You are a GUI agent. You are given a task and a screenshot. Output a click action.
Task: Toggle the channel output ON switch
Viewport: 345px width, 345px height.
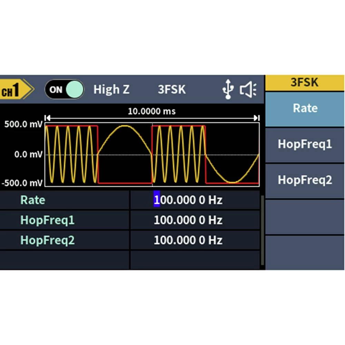point(64,90)
